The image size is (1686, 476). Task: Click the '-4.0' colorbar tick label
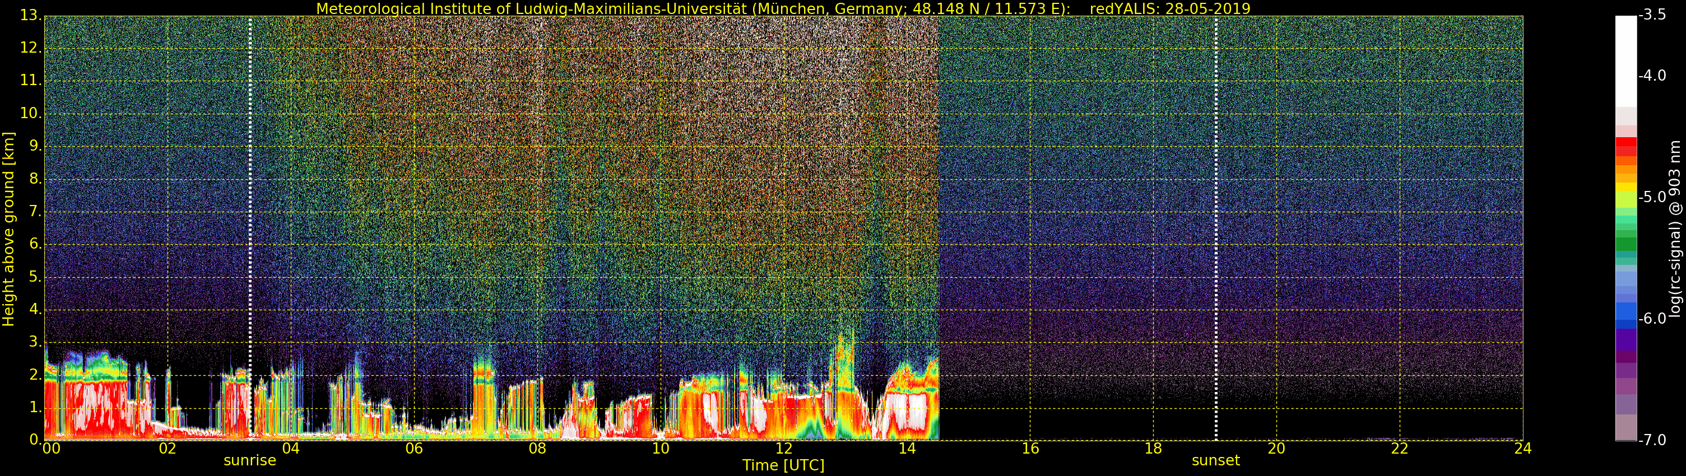point(1652,76)
